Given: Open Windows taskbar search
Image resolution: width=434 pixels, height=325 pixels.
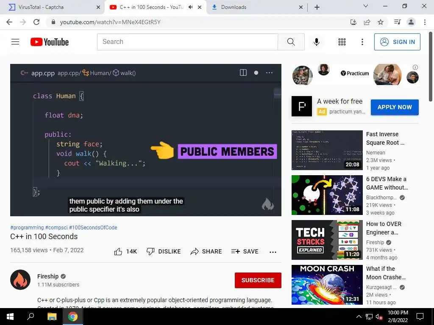Looking at the screenshot, I should pos(31,317).
